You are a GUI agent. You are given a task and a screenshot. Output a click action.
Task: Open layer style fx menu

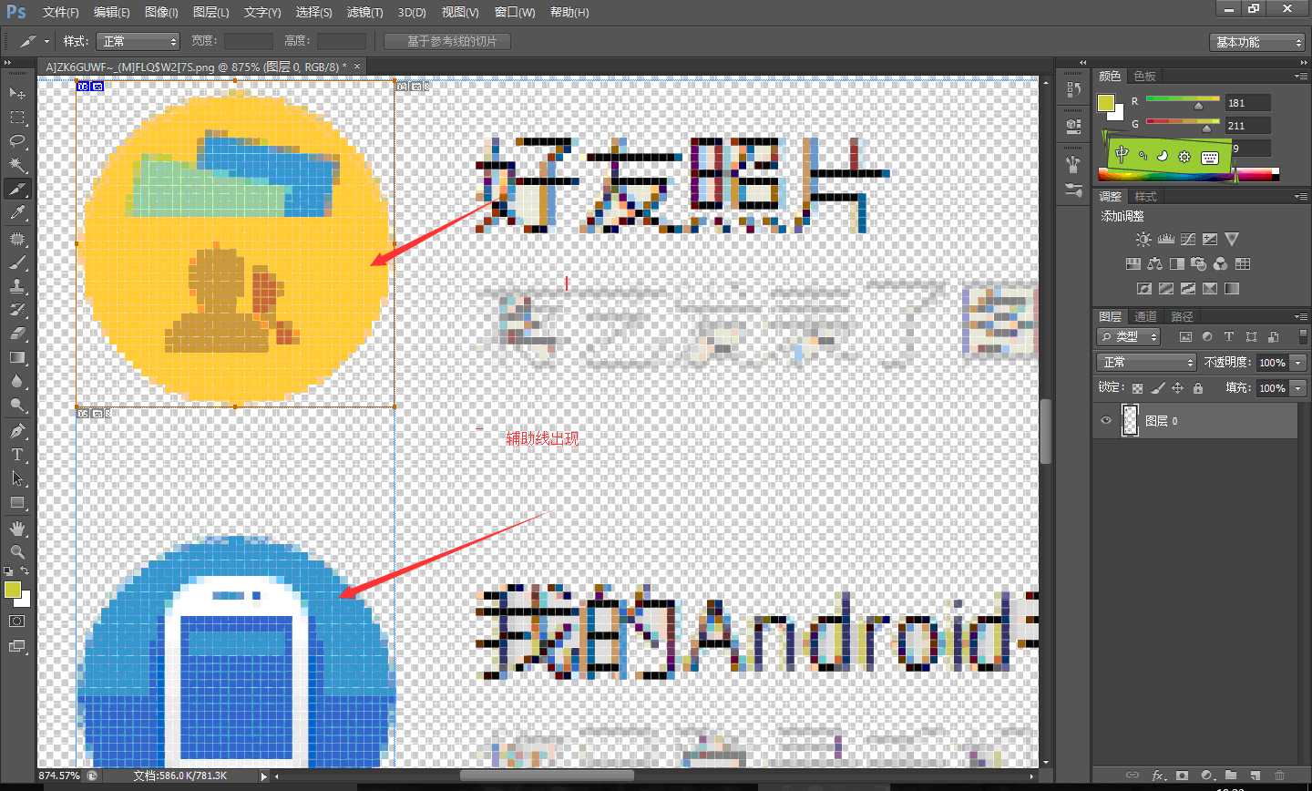1158,776
